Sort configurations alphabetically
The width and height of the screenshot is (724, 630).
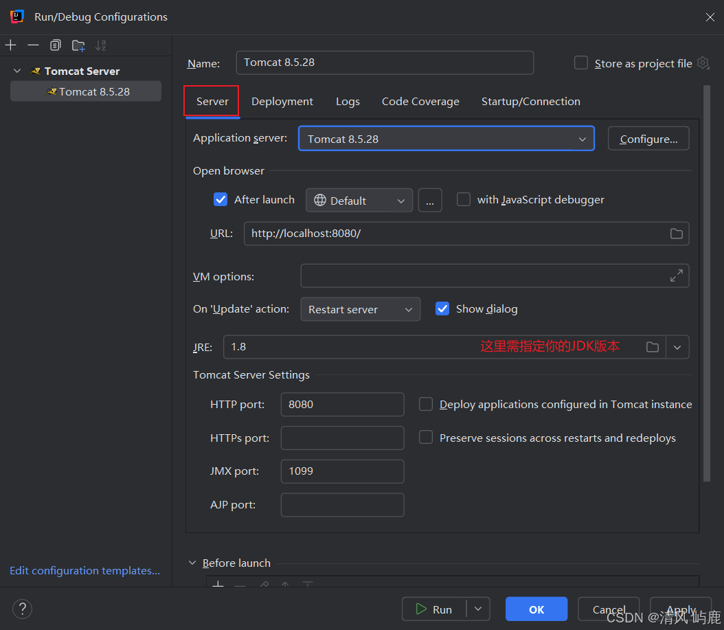(x=101, y=45)
